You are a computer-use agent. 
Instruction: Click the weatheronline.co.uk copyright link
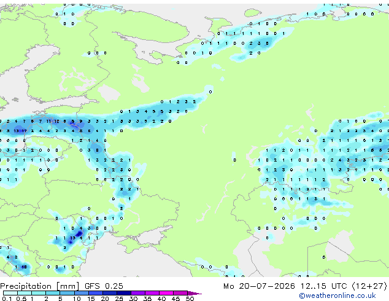(x=337, y=295)
